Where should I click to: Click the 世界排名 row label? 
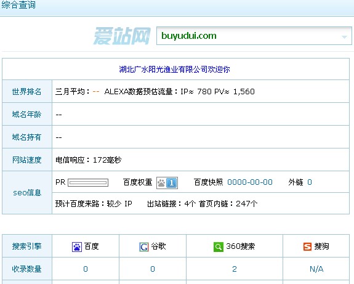tap(26, 92)
